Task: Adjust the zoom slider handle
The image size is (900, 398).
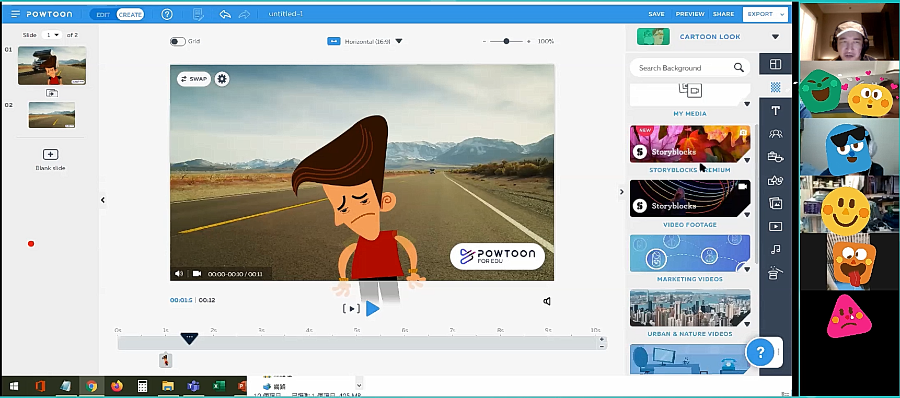Action: click(x=506, y=41)
